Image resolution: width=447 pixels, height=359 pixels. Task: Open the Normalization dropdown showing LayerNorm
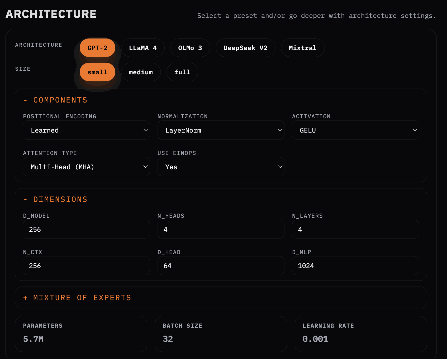(221, 130)
